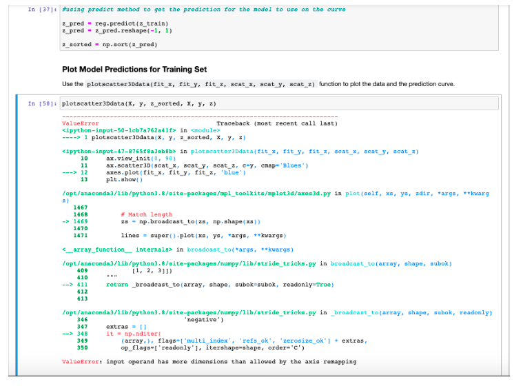Click the markdown sentence about the prediction curve
This screenshot has height=386, width=523.
point(258,84)
